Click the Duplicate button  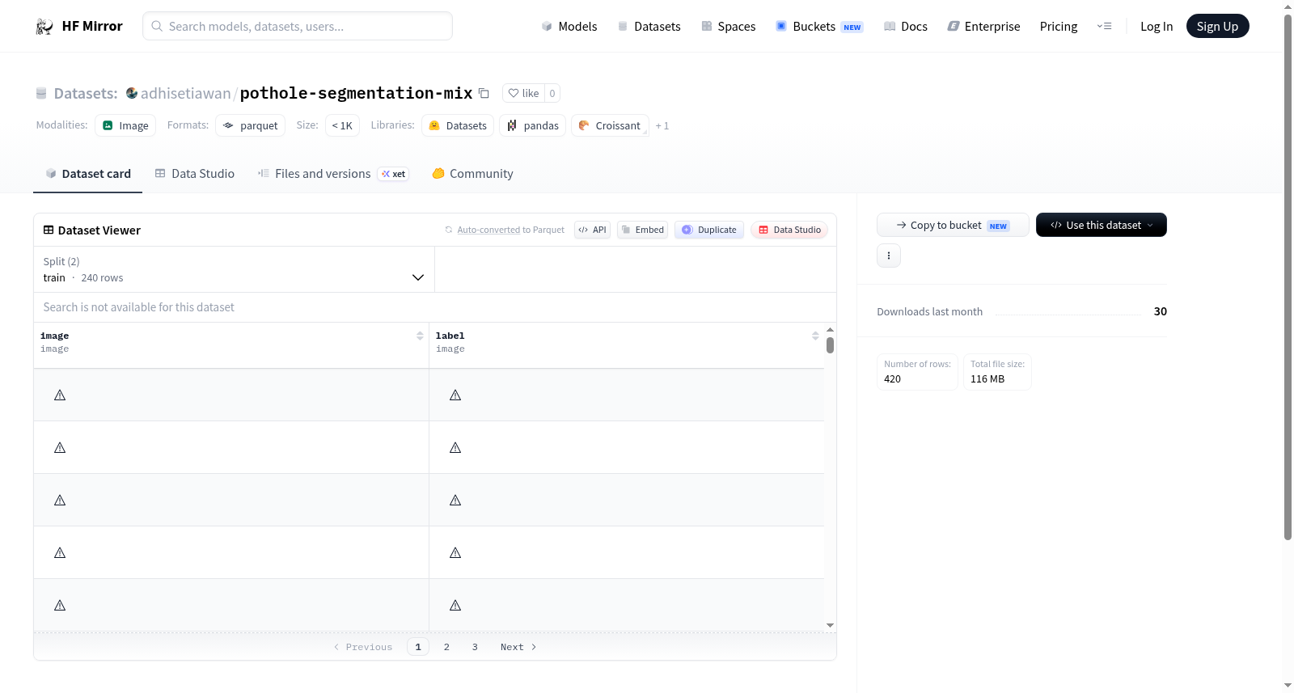point(709,230)
